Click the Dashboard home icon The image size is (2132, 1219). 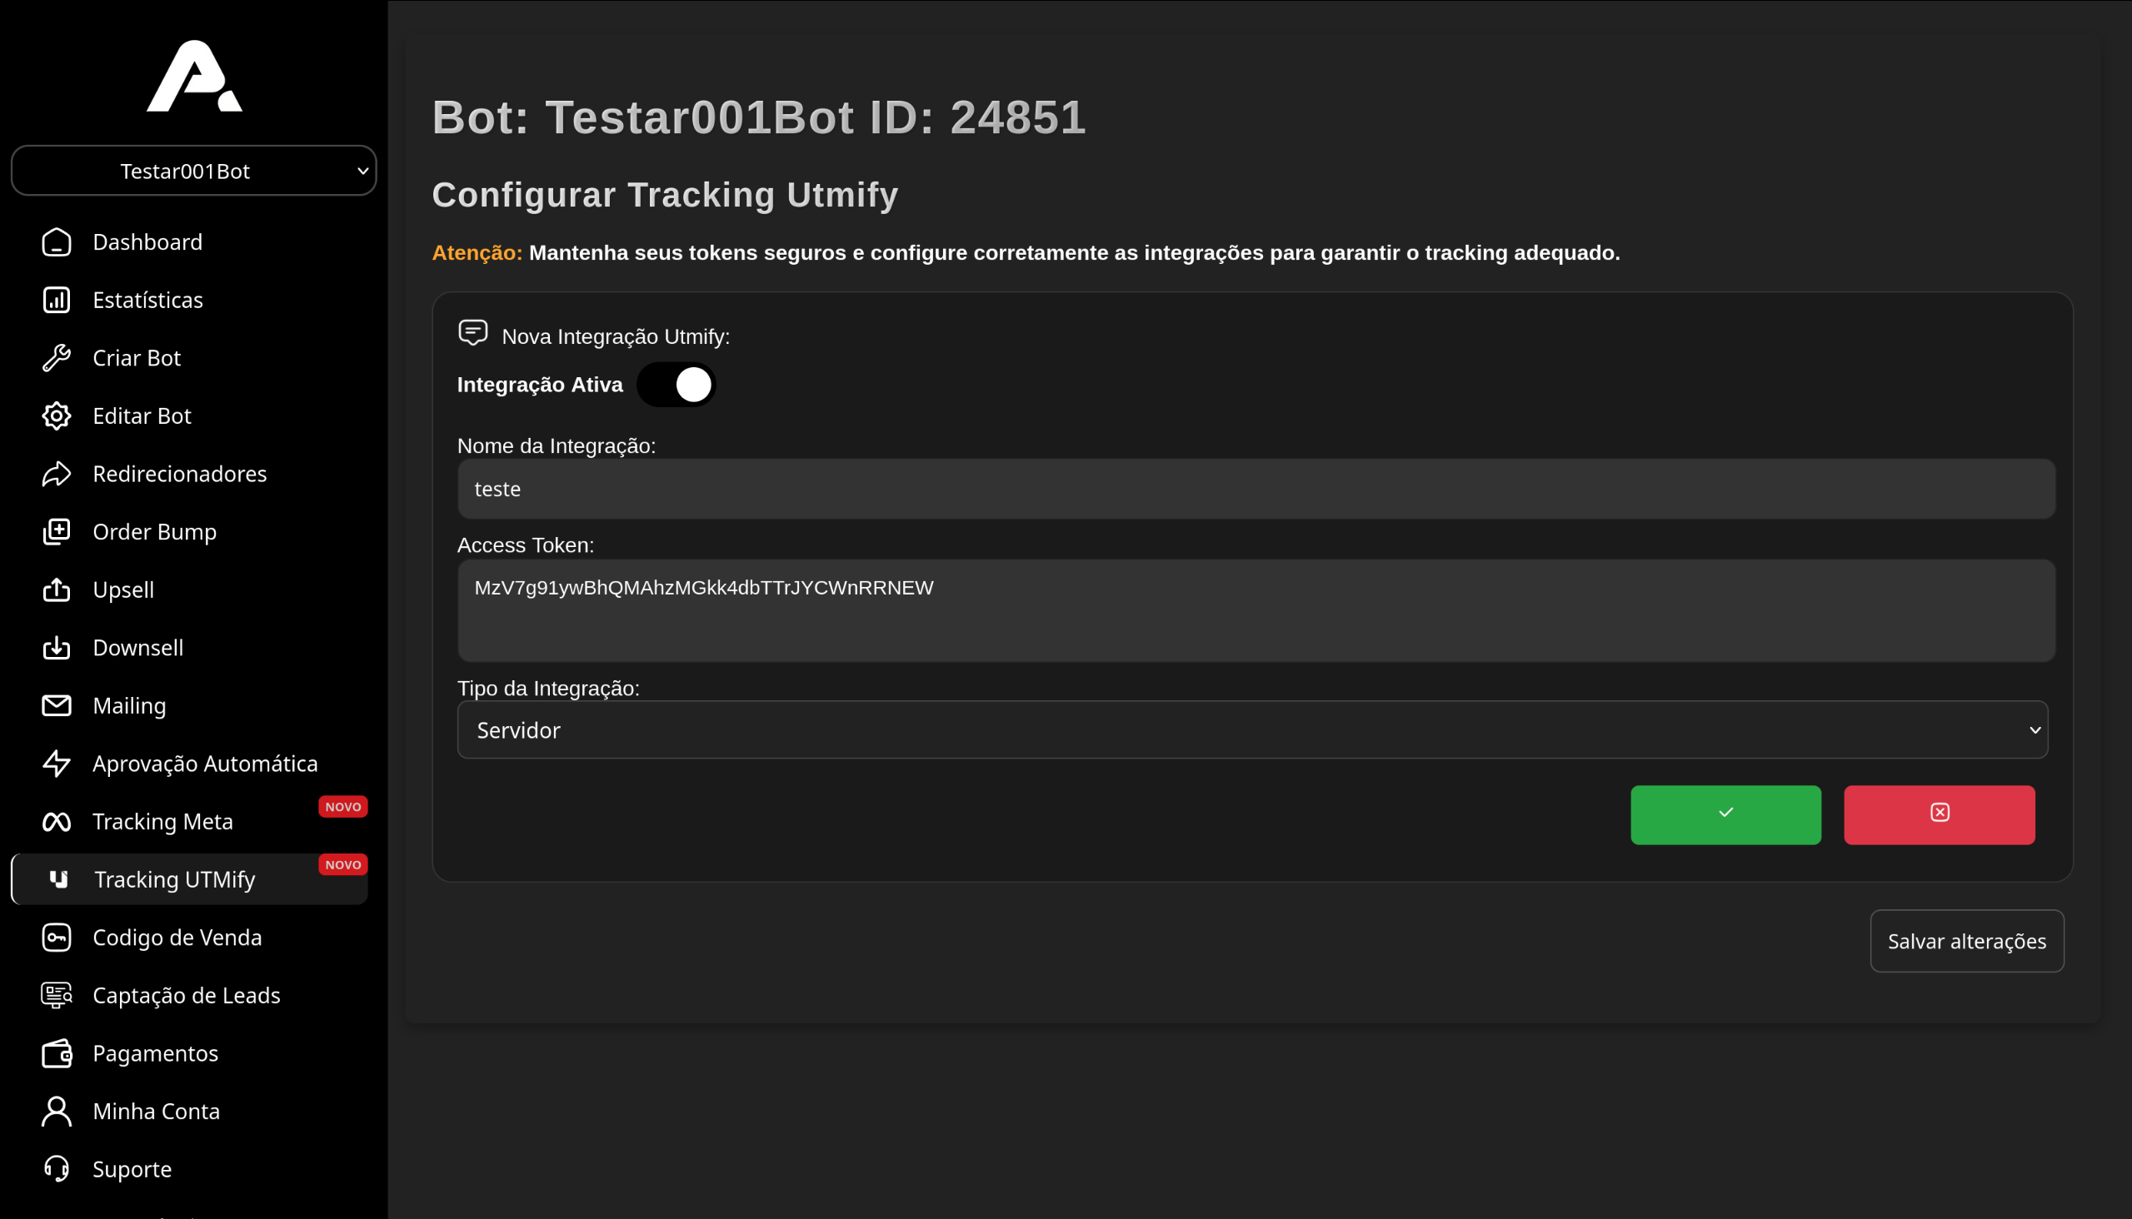point(56,242)
